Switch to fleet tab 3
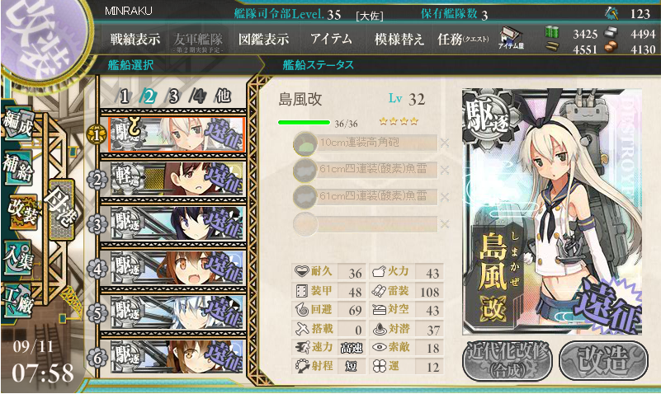Screen dimensions: 661x394 172,96
